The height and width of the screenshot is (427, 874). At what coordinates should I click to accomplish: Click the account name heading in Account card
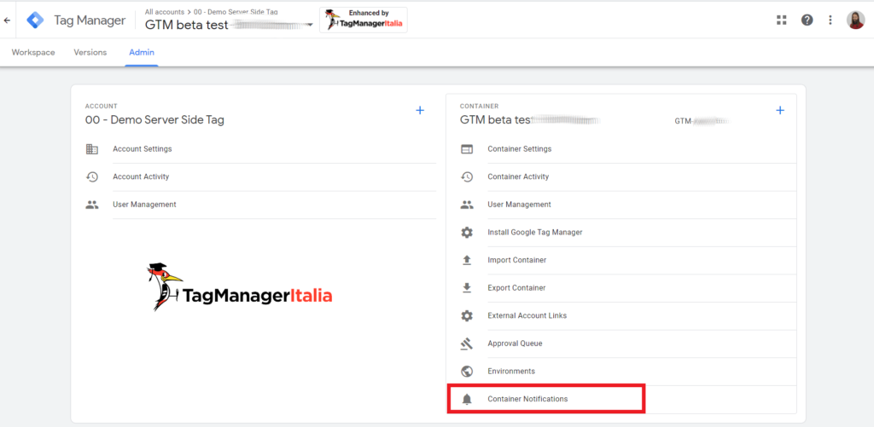tap(154, 119)
